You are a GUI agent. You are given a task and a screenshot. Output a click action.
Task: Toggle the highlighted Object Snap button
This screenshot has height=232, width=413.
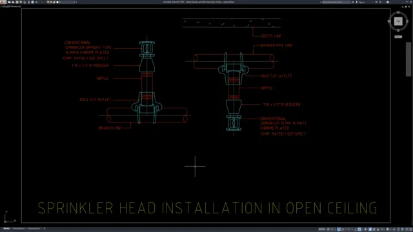[359, 229]
